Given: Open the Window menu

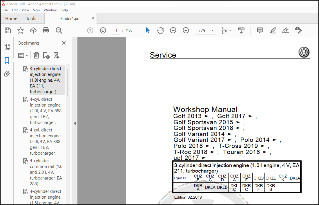Looking at the screenshot, I should pyautogui.click(x=50, y=10).
